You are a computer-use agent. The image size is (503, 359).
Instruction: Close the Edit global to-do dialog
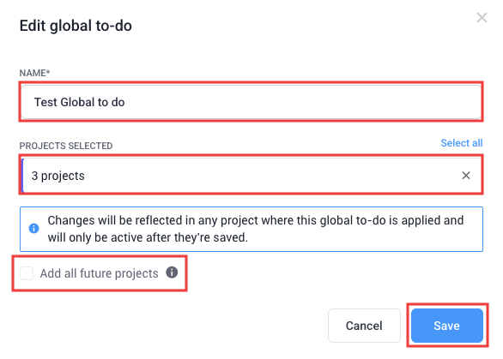coord(482,18)
